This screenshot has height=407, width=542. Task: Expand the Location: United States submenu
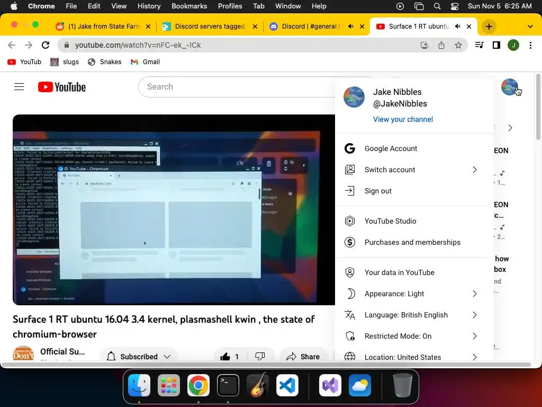475,357
